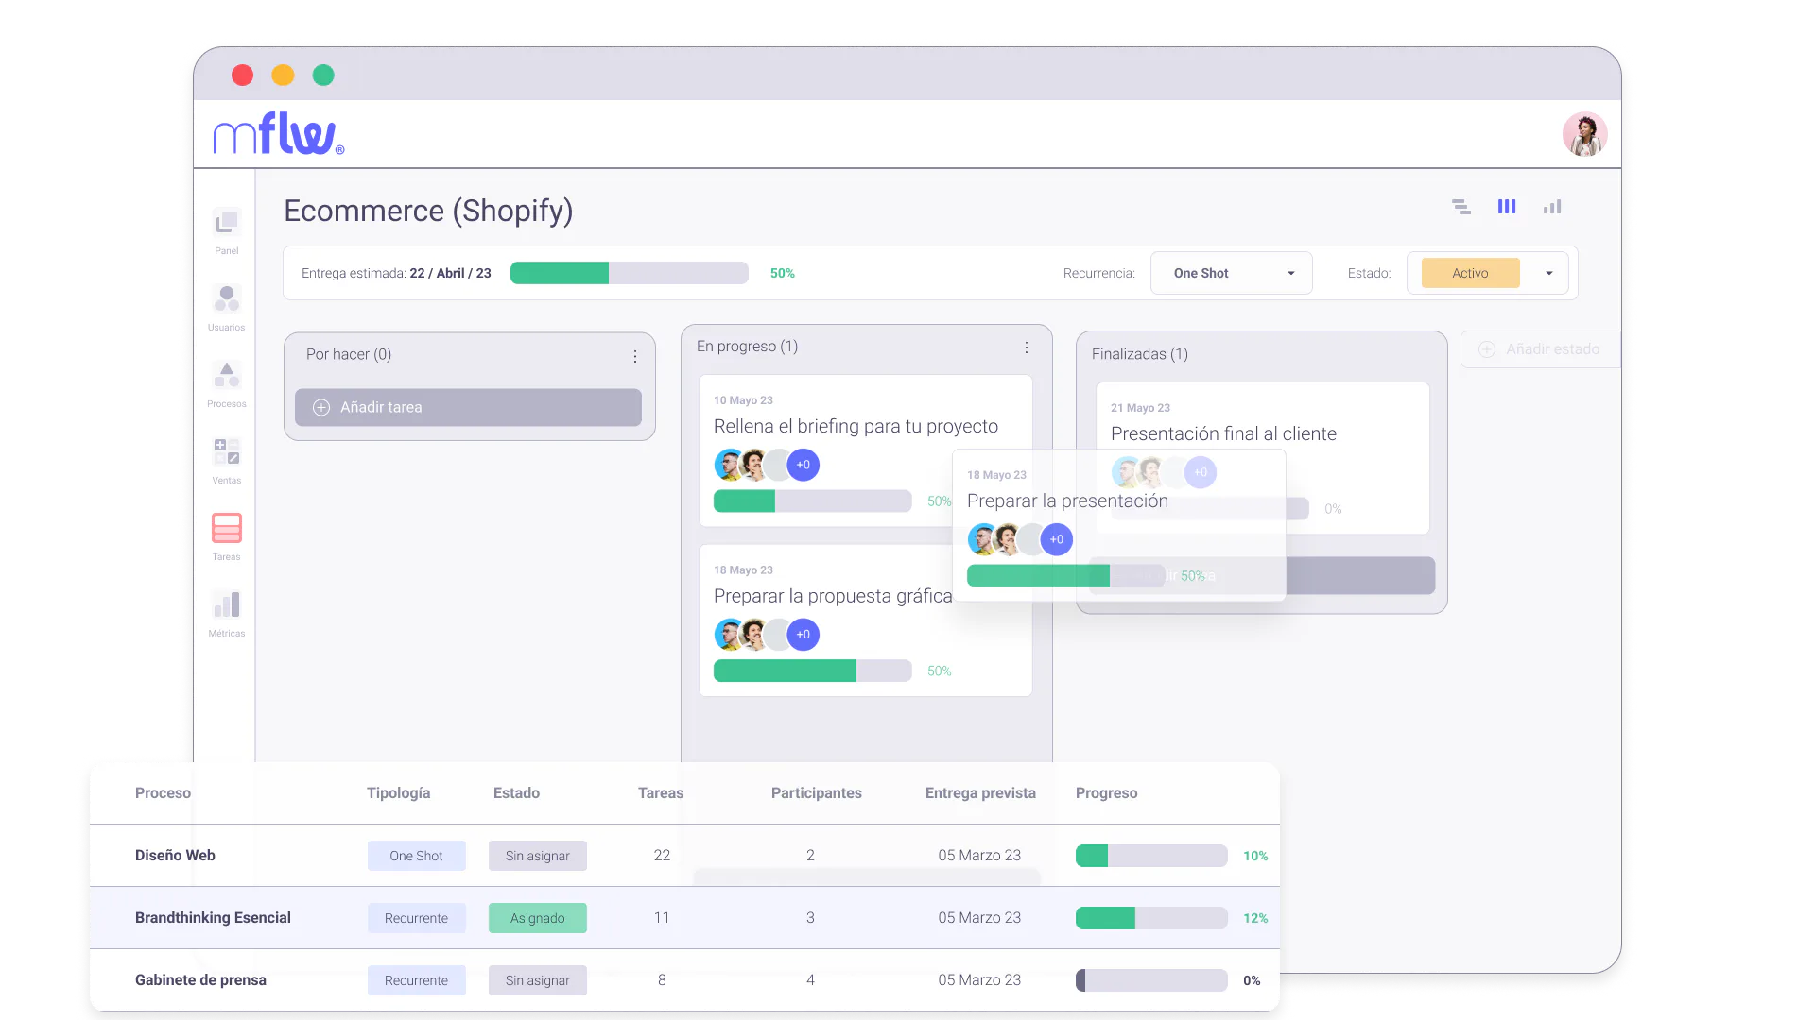
Task: Switch to Kanban columns view
Action: (1507, 206)
